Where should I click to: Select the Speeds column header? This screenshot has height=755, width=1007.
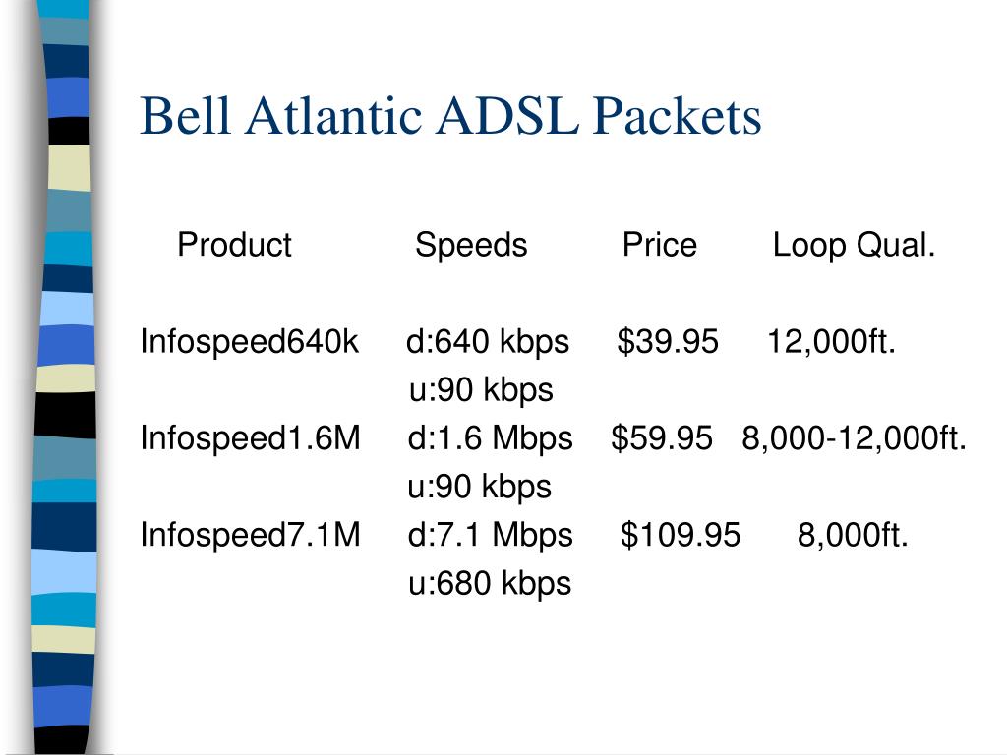click(x=471, y=246)
